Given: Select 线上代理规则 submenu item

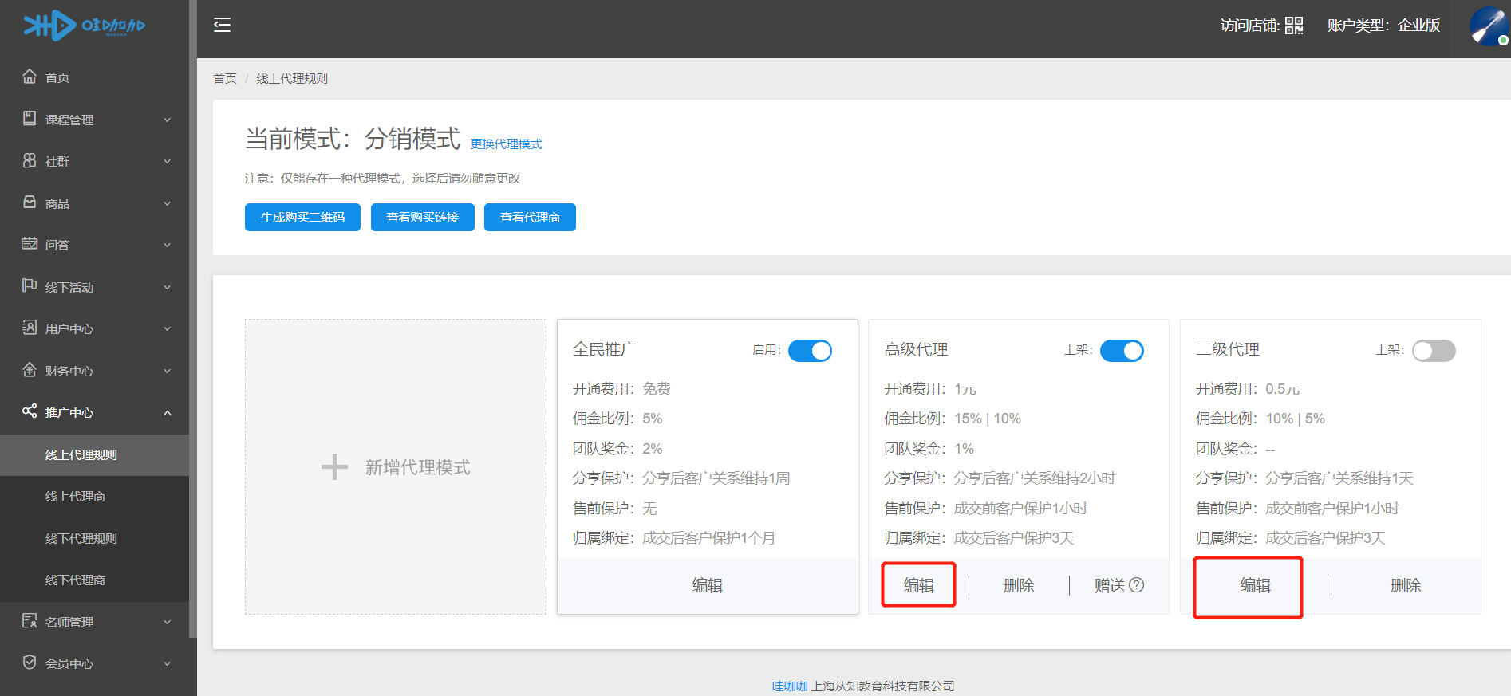Looking at the screenshot, I should coord(94,454).
